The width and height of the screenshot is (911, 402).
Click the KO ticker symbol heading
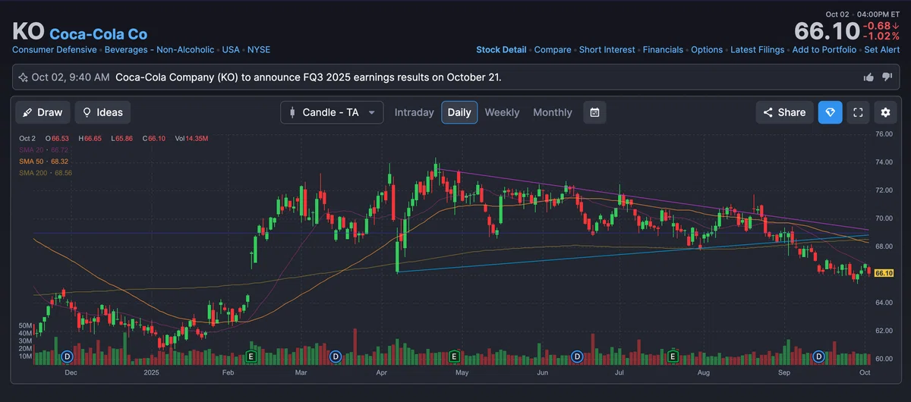pyautogui.click(x=28, y=32)
